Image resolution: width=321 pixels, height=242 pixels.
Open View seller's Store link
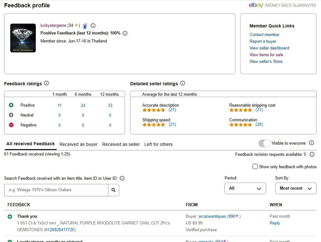click(x=266, y=61)
